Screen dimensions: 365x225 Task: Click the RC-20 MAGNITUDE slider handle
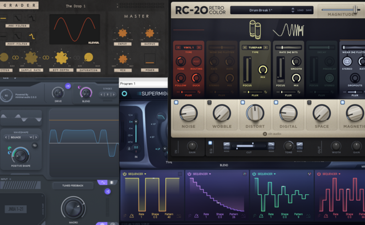tap(355, 10)
